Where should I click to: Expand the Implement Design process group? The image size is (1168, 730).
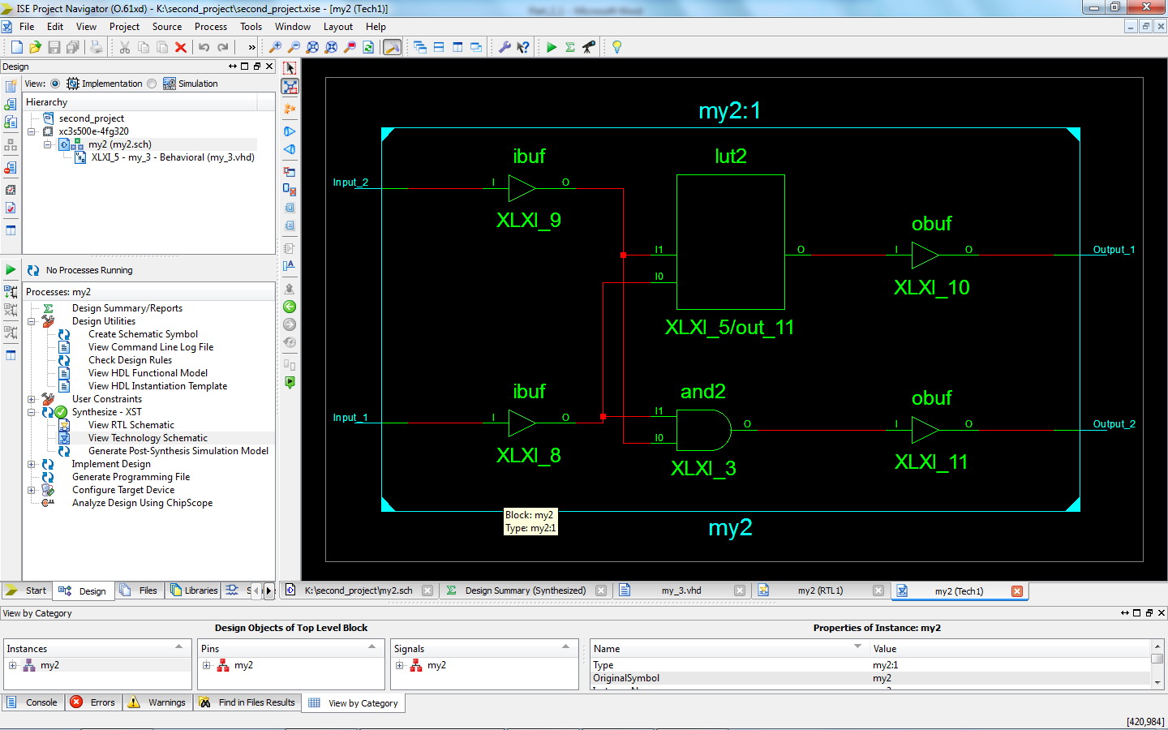point(32,464)
